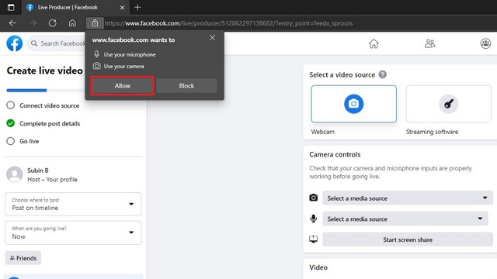Select Connect video source step
Image resolution: width=497 pixels, height=279 pixels.
click(43, 105)
